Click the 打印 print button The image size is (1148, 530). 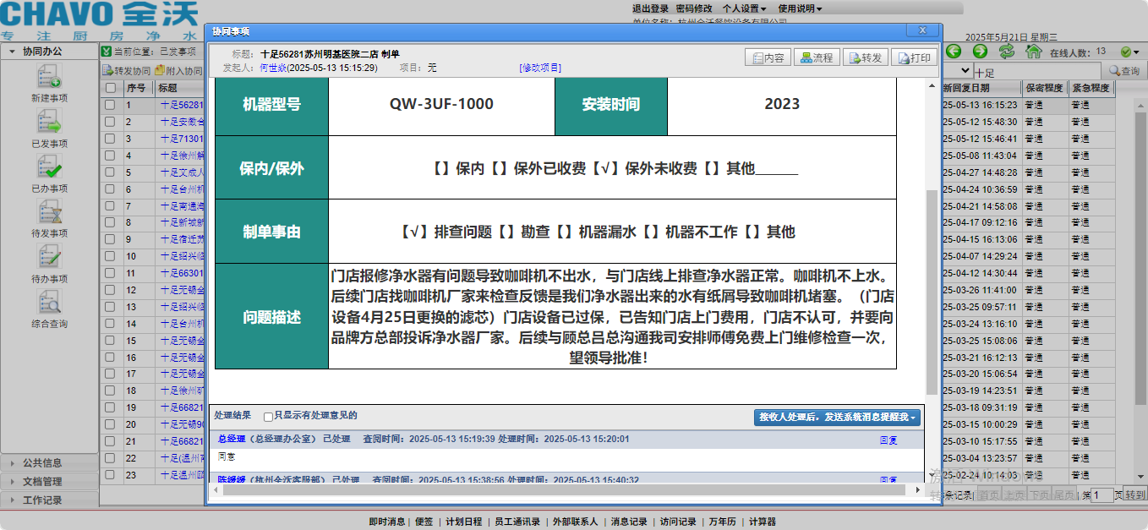(914, 57)
